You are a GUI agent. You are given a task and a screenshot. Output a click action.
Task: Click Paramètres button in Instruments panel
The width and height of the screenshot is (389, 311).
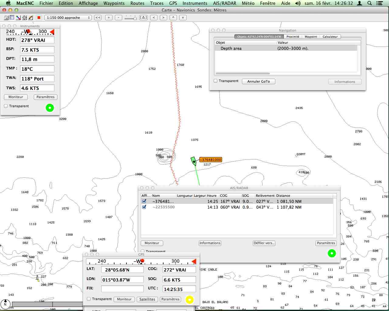tap(46, 97)
